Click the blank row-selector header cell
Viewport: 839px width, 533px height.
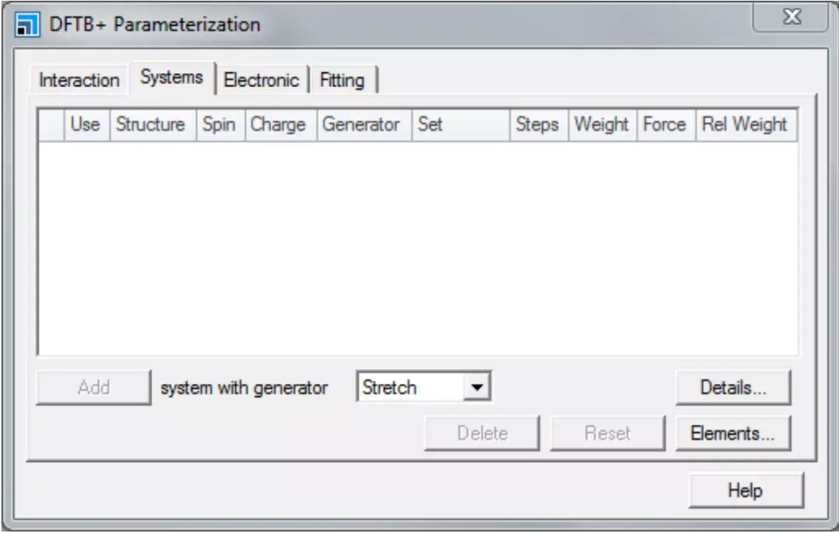click(51, 124)
